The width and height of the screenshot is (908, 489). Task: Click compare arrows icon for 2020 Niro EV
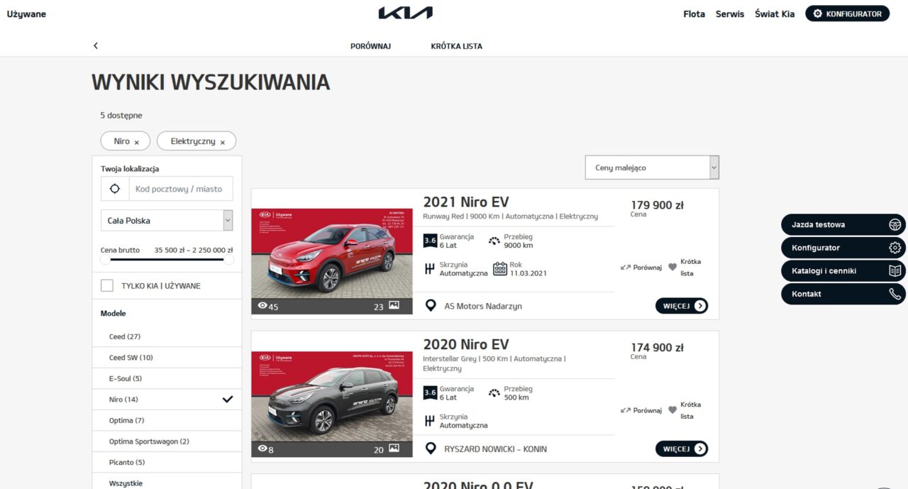(625, 410)
